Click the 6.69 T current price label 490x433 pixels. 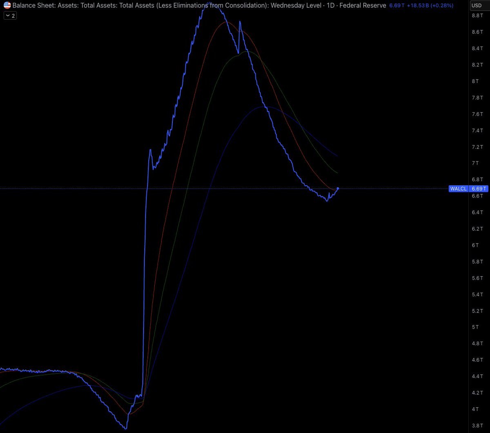(x=479, y=189)
